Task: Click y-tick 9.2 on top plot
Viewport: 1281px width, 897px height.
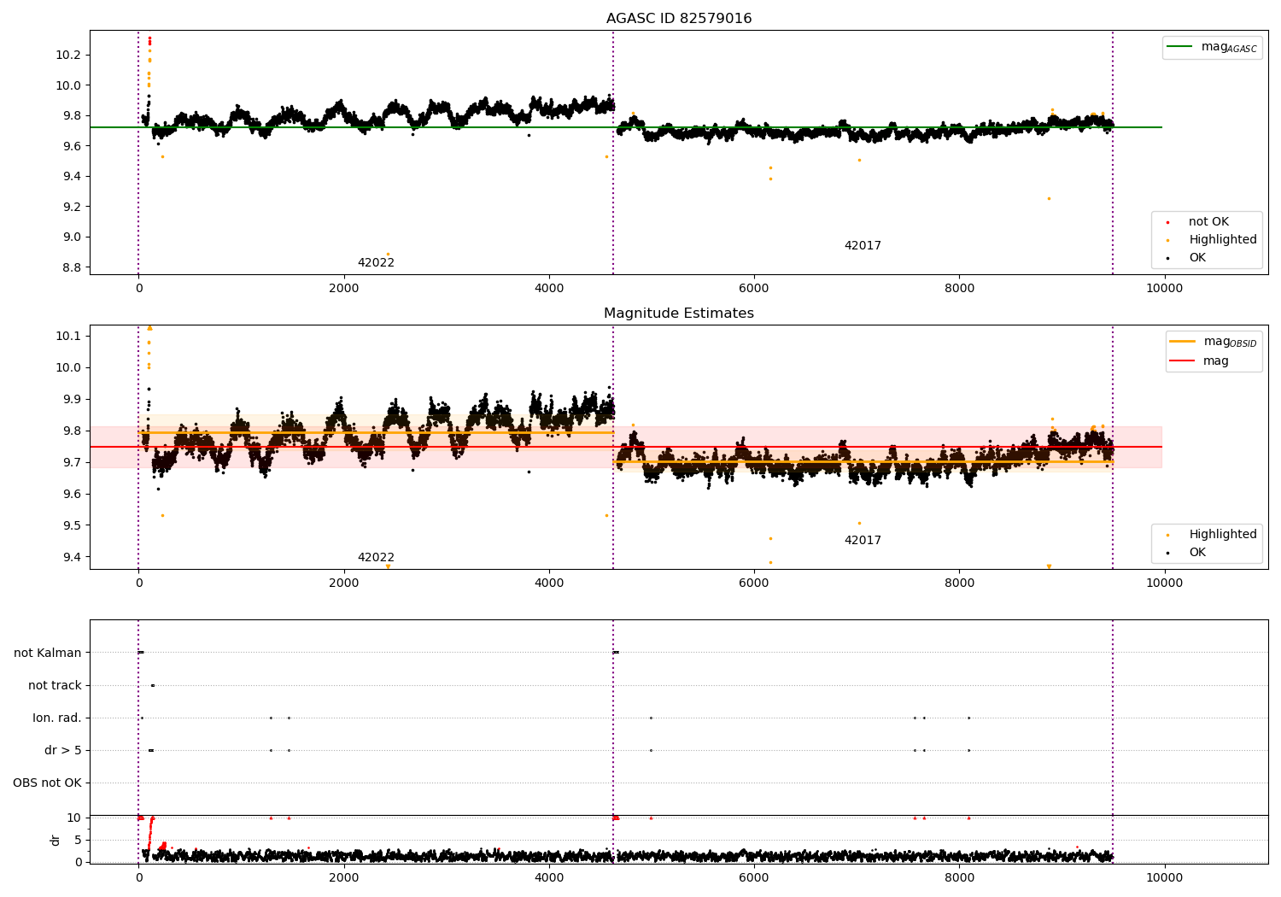Action: (73, 208)
